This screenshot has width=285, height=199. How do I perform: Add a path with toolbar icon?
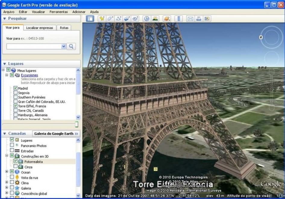point(118,19)
